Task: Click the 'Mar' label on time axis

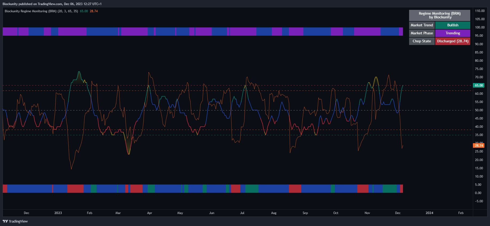Action: (118, 213)
